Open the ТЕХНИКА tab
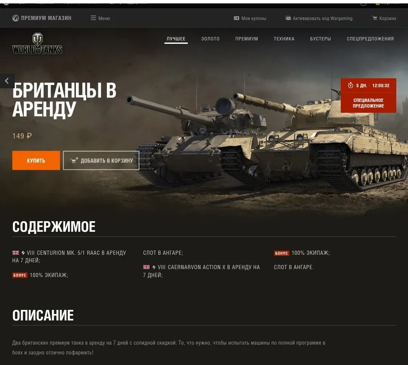Viewport: 408px width, 365px height. [x=284, y=39]
